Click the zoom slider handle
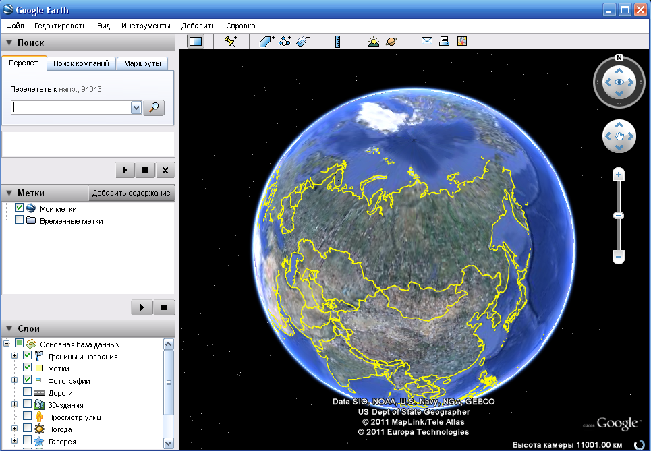The height and width of the screenshot is (451, 651). (619, 216)
